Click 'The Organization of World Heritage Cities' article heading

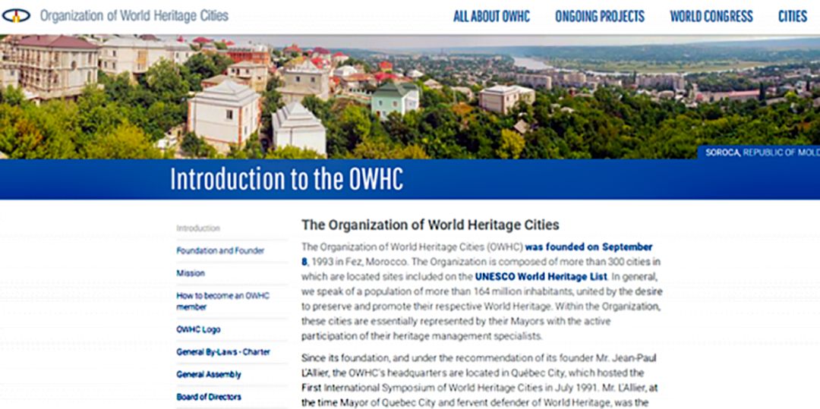[430, 225]
